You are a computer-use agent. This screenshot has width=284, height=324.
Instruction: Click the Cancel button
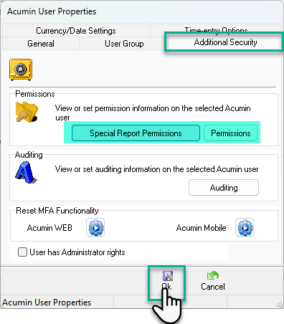tap(213, 281)
